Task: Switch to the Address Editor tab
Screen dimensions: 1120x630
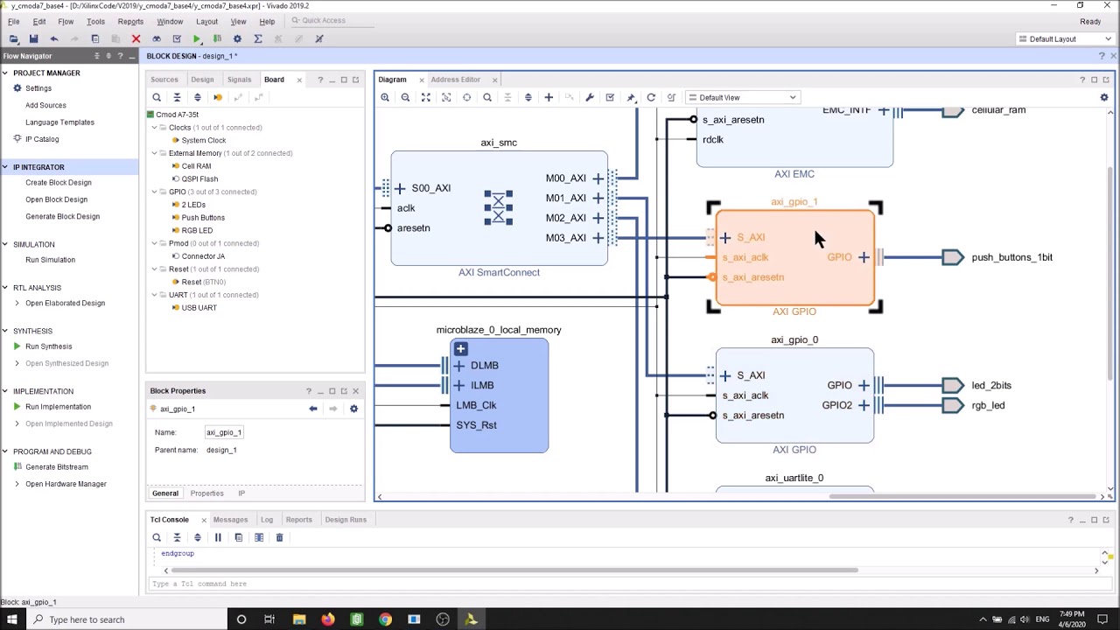Action: pyautogui.click(x=455, y=80)
